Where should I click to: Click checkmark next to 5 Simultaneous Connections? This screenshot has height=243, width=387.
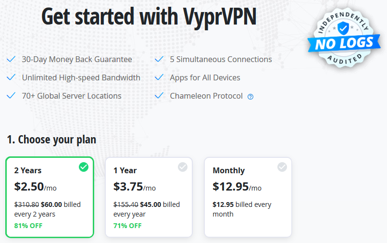coord(159,59)
